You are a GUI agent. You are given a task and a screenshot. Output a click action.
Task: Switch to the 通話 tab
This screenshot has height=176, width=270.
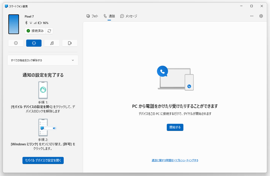coord(109,16)
